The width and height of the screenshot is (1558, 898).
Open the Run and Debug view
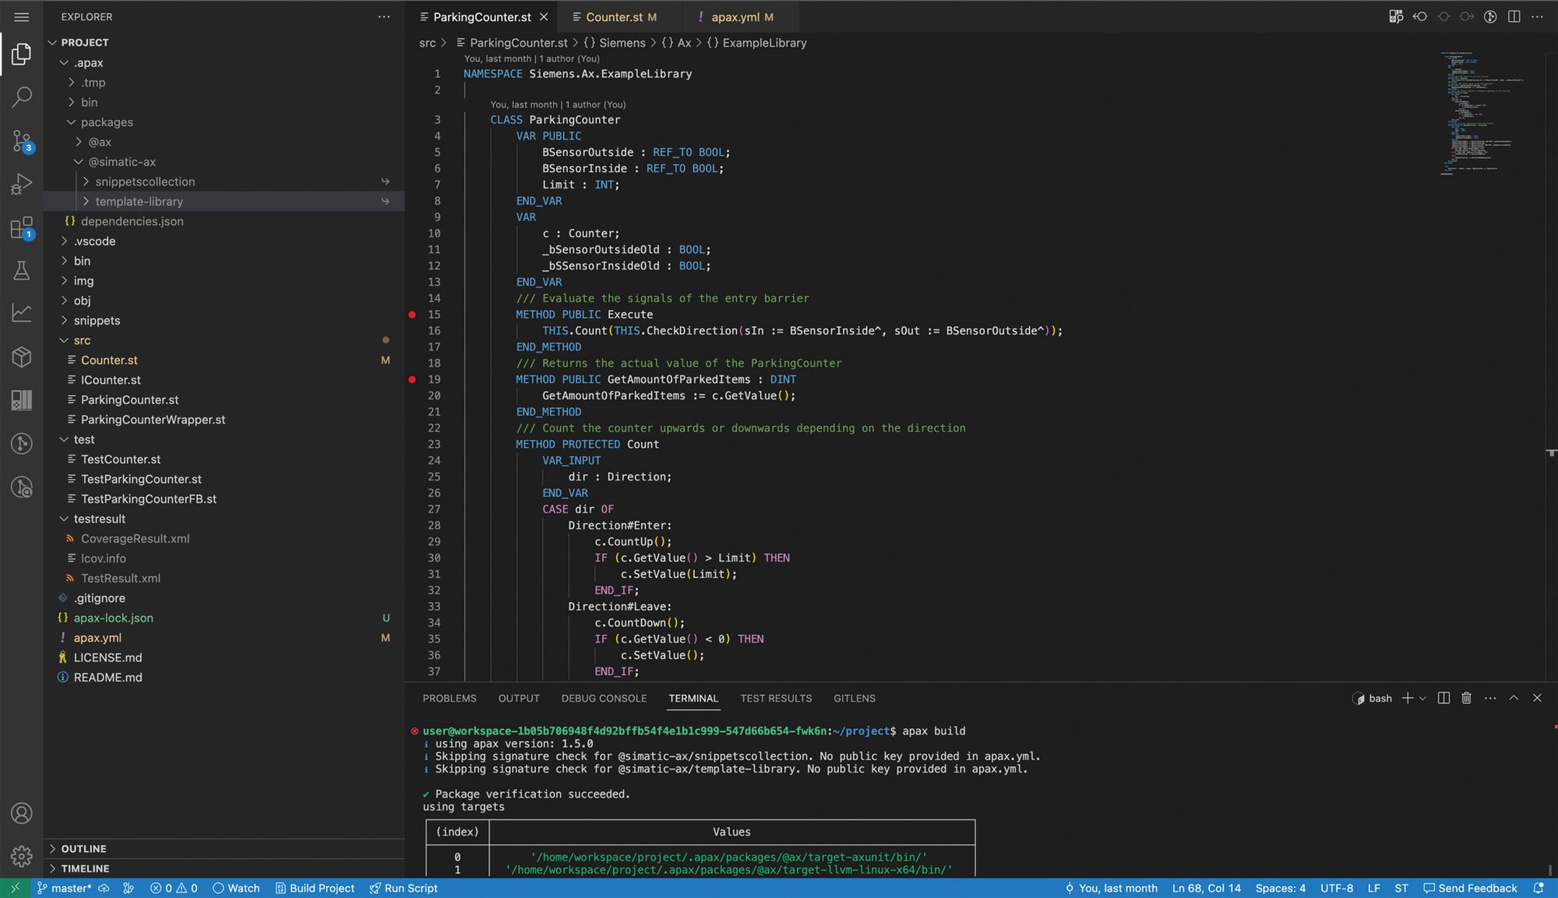tap(22, 185)
